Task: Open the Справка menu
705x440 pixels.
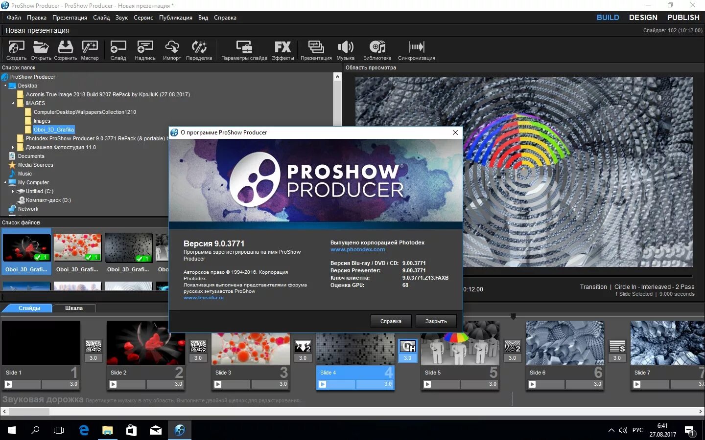Action: [x=225, y=18]
